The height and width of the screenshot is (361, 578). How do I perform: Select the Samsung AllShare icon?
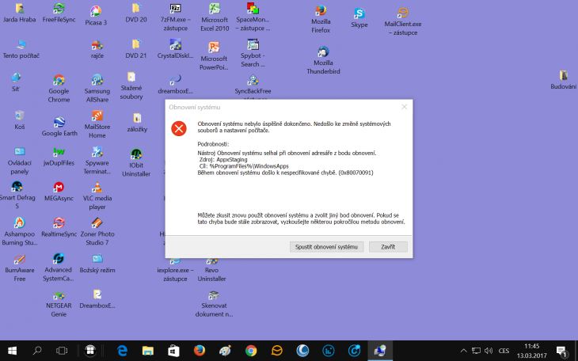[x=97, y=89]
